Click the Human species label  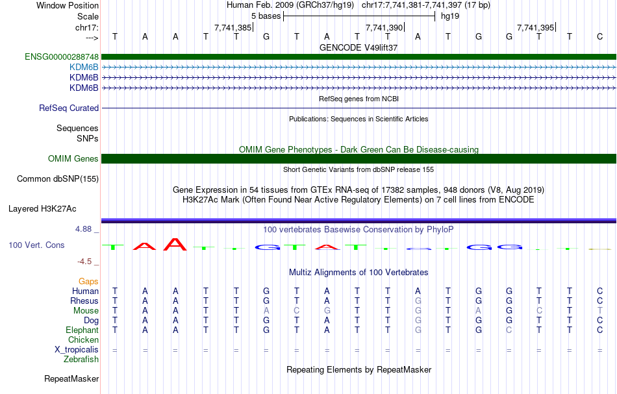[85, 291]
